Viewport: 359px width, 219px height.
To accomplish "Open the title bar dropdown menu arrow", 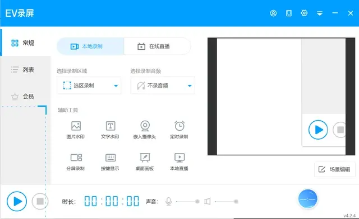I will click(x=320, y=13).
